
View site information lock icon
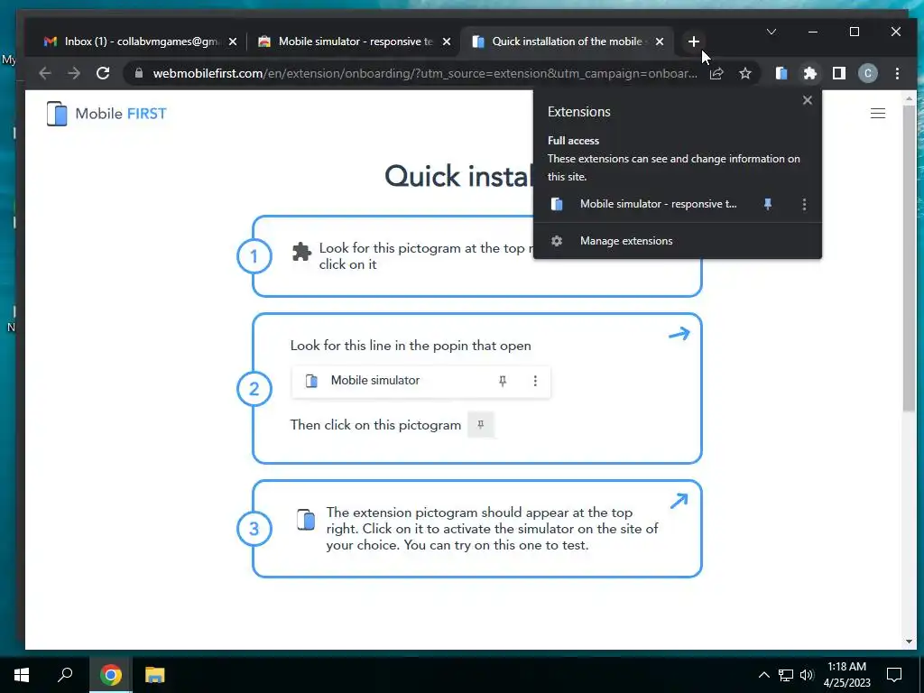(x=139, y=73)
